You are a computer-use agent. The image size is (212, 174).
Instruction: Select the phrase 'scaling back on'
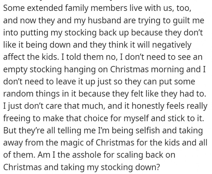pyautogui.click(x=146, y=155)
